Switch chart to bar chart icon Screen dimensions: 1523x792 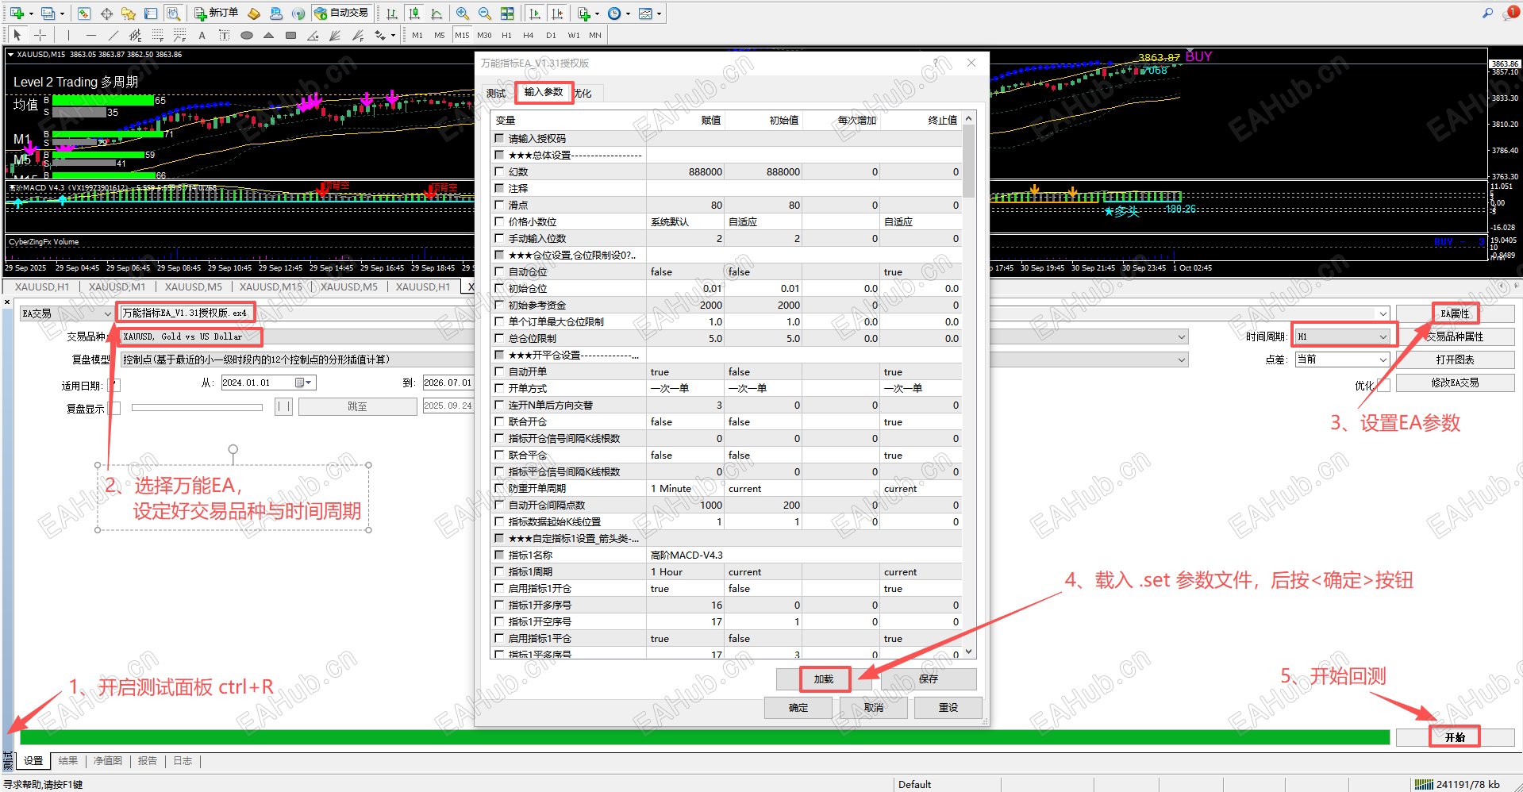pyautogui.click(x=392, y=13)
